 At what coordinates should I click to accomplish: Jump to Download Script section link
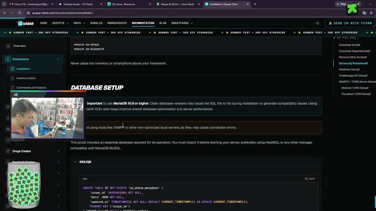350,45
